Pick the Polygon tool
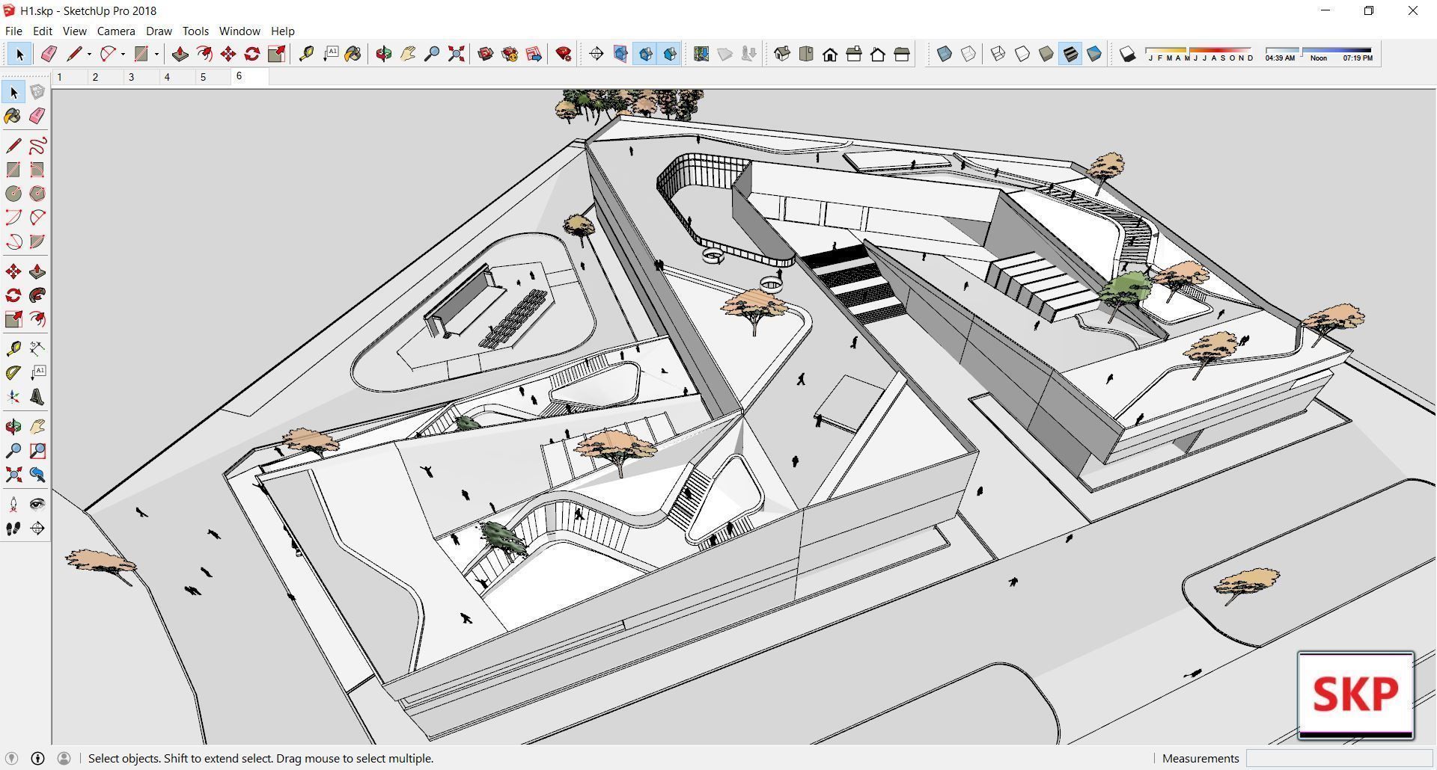This screenshot has width=1437, height=770. (37, 194)
